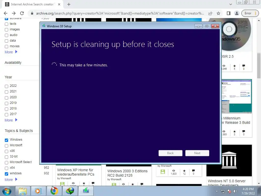Show hidden system tray icons

coord(217,191)
